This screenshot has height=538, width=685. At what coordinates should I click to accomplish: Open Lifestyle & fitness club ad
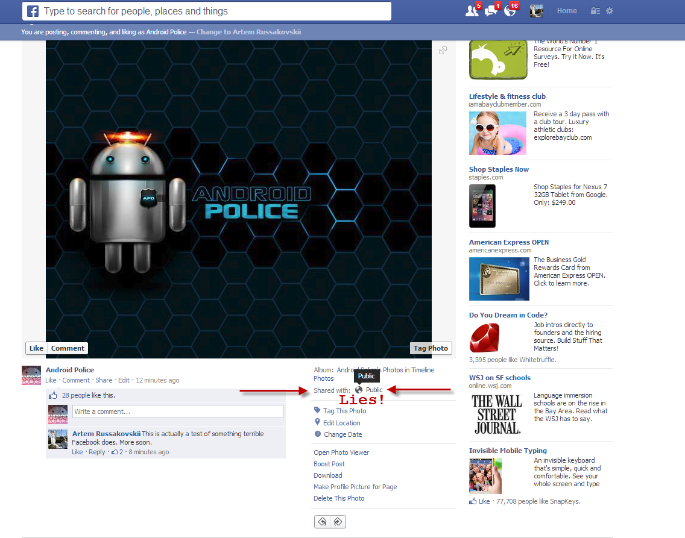click(507, 96)
